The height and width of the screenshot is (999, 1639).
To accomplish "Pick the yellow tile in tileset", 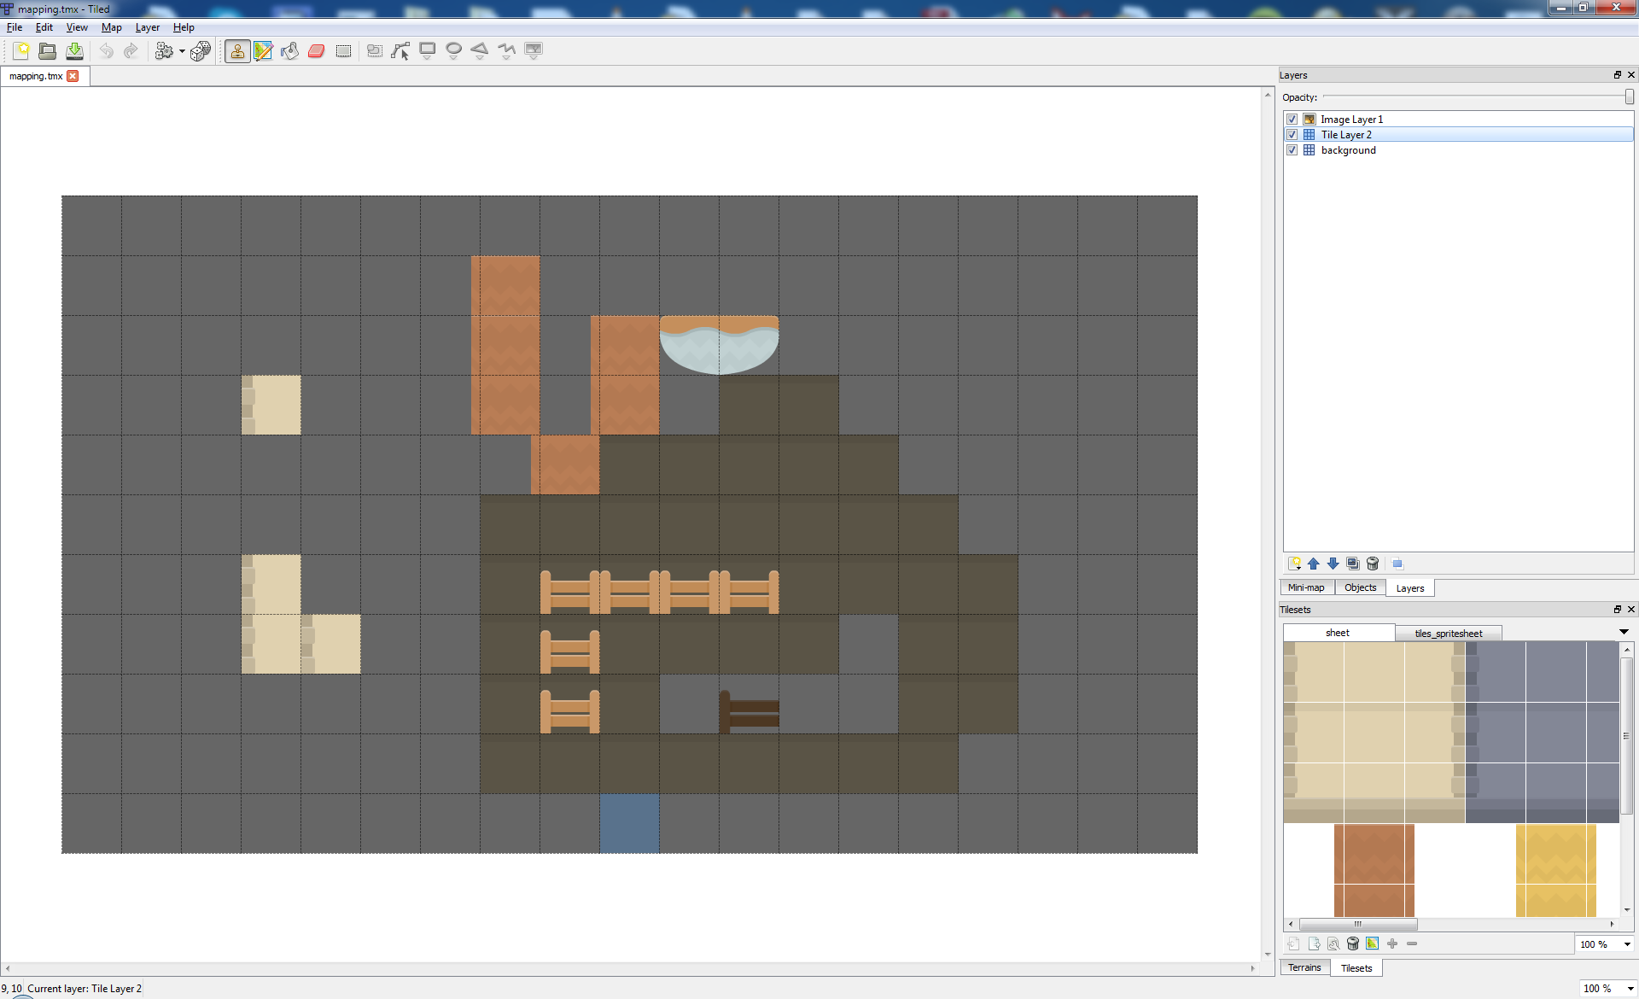I will [1556, 870].
